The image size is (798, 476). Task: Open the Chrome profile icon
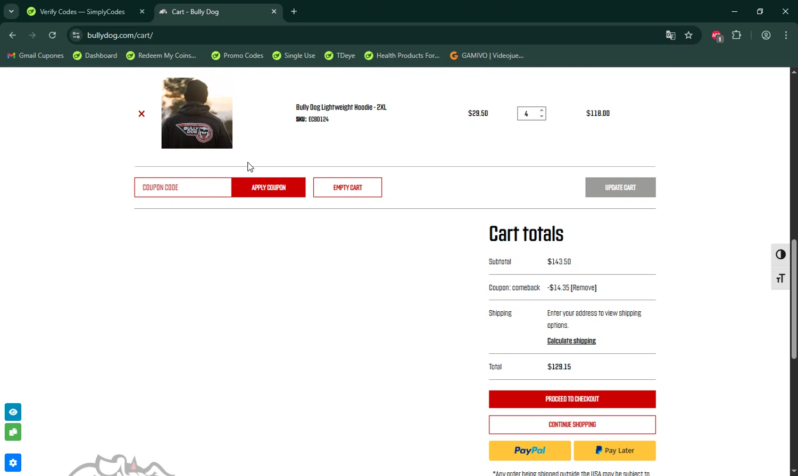pyautogui.click(x=766, y=35)
